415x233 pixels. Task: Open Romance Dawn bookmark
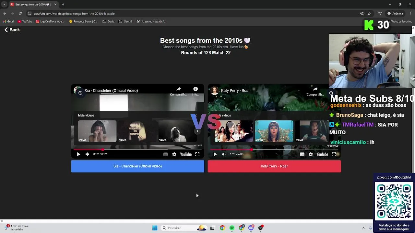83,22
